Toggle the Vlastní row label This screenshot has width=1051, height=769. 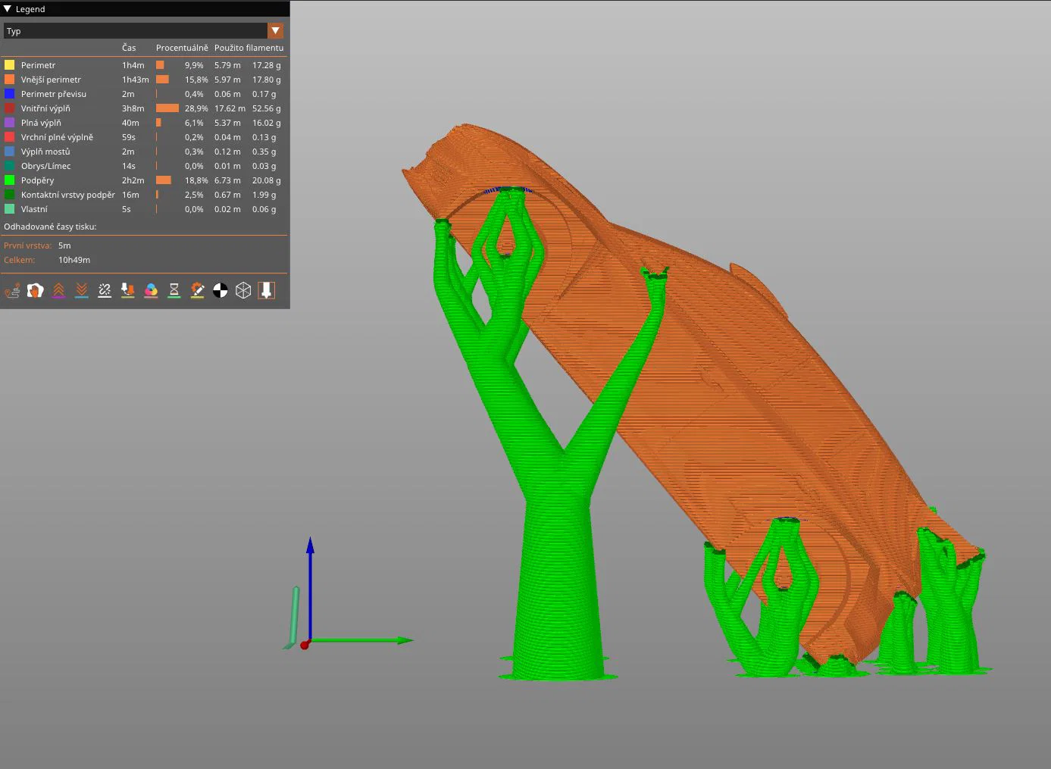(34, 209)
